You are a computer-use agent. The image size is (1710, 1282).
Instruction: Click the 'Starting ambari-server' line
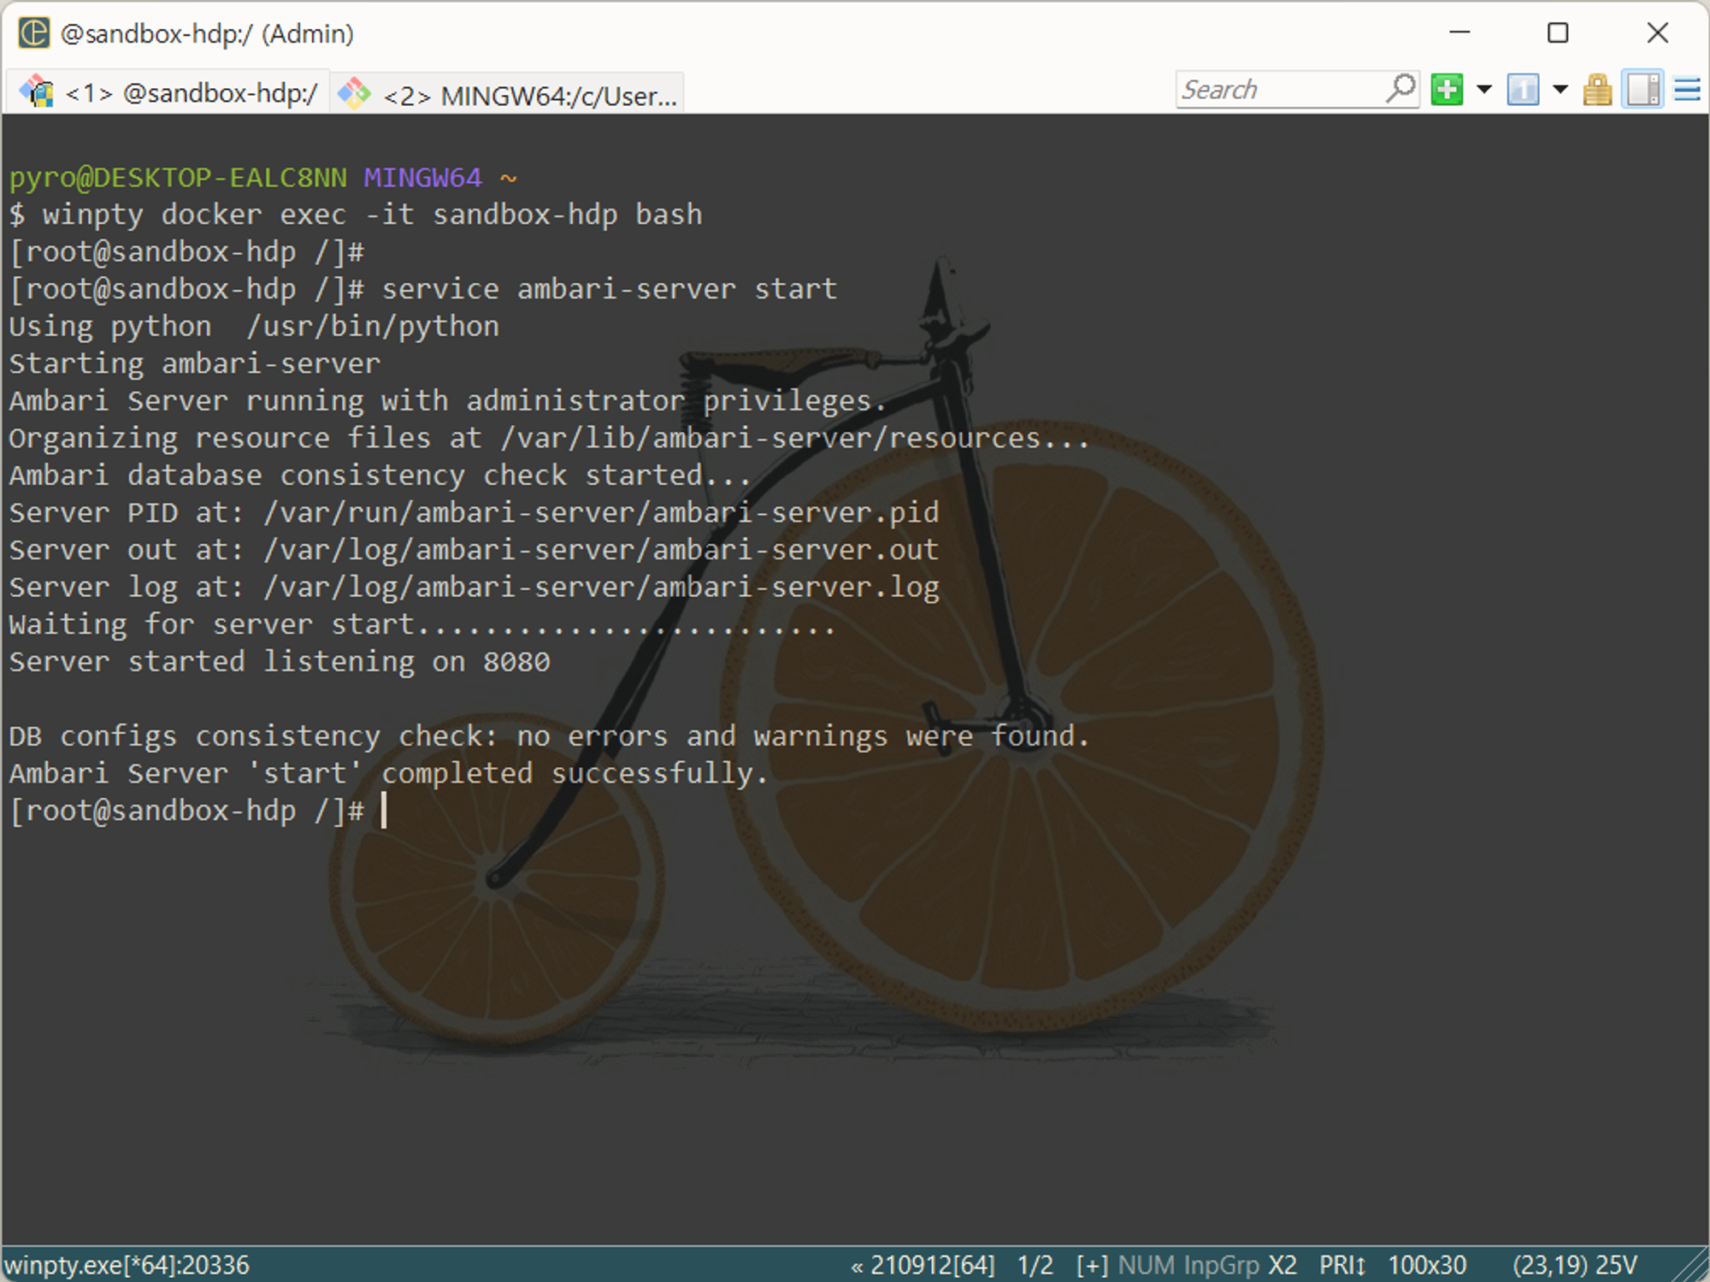pos(194,363)
